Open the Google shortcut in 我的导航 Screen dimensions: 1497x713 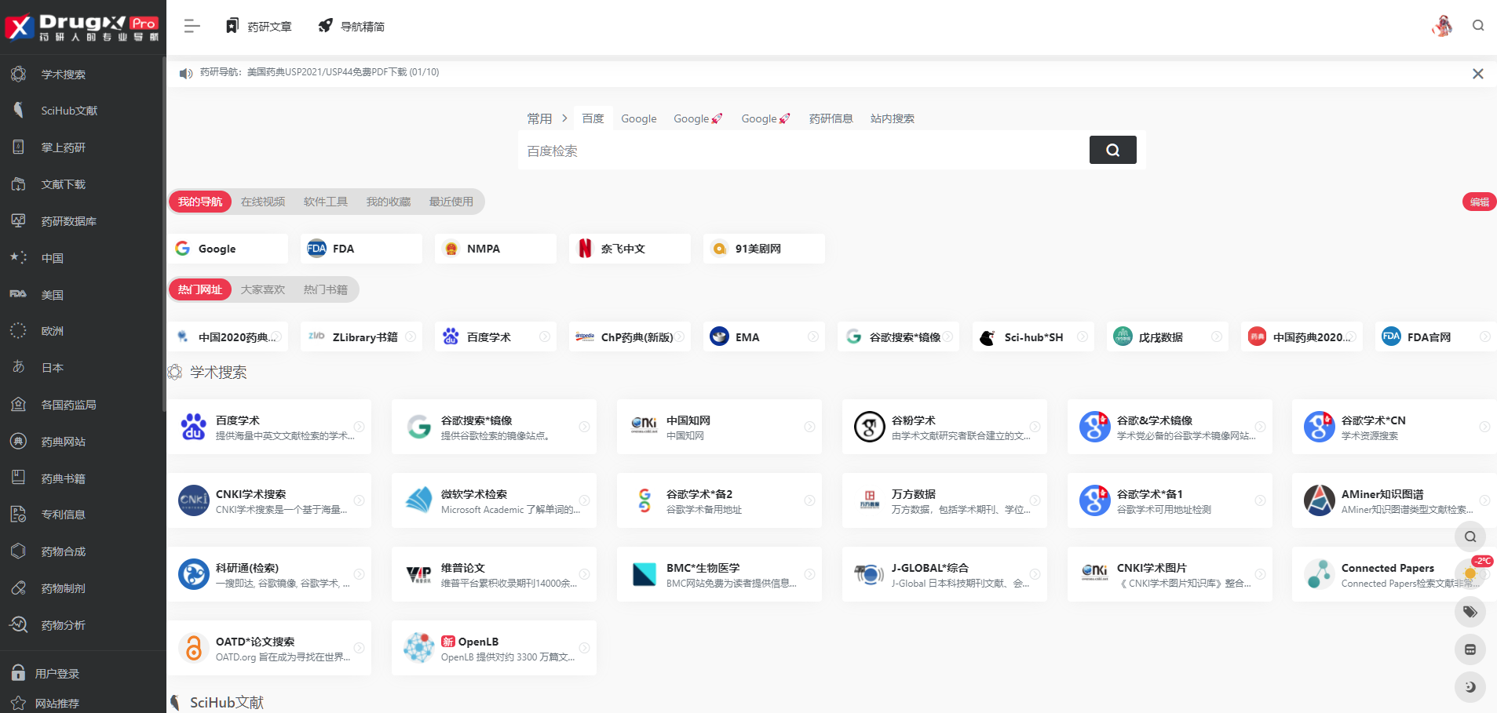[227, 249]
